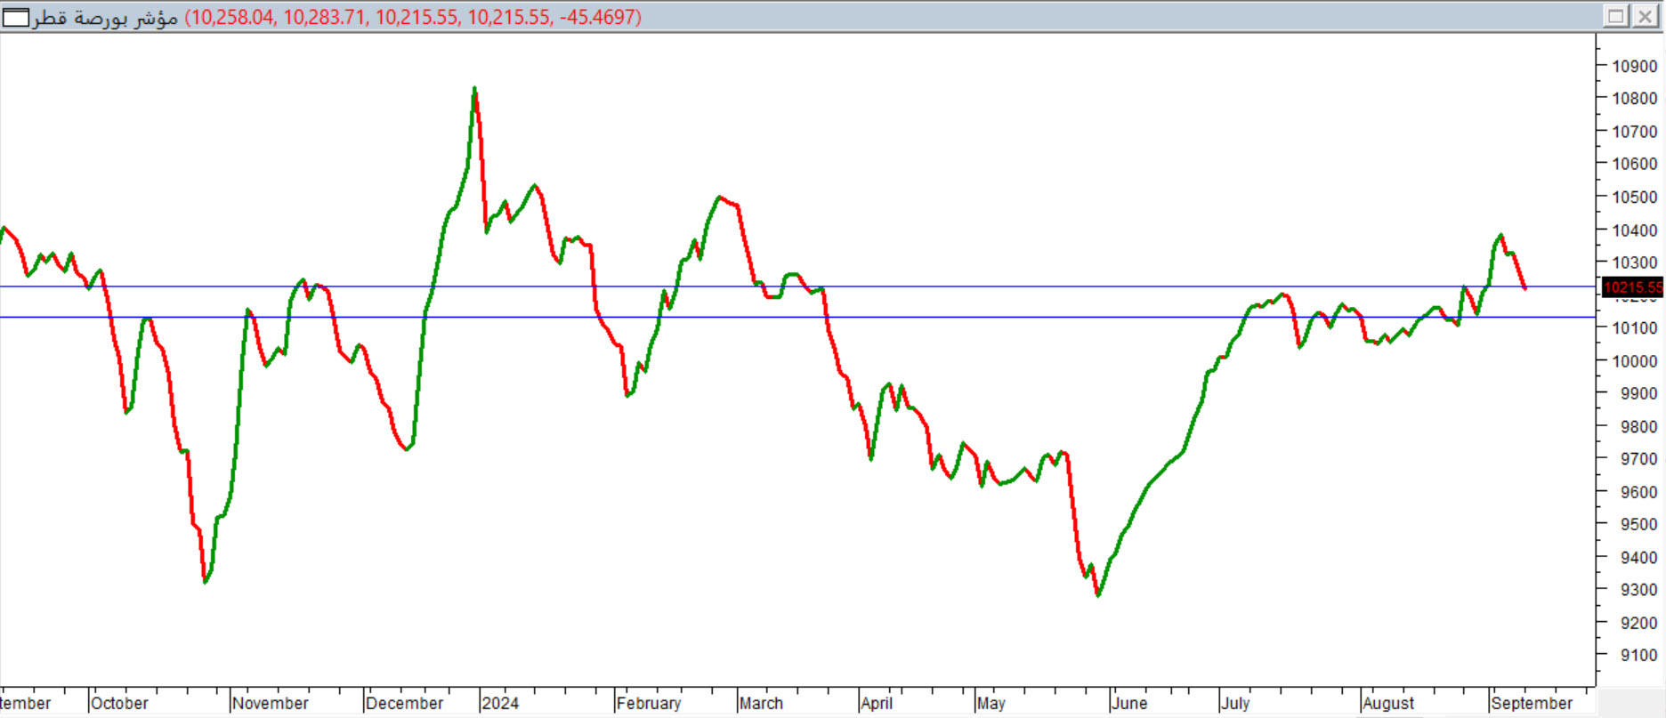This screenshot has width=1666, height=718.
Task: Click the March label on the date axis
Action: click(761, 703)
